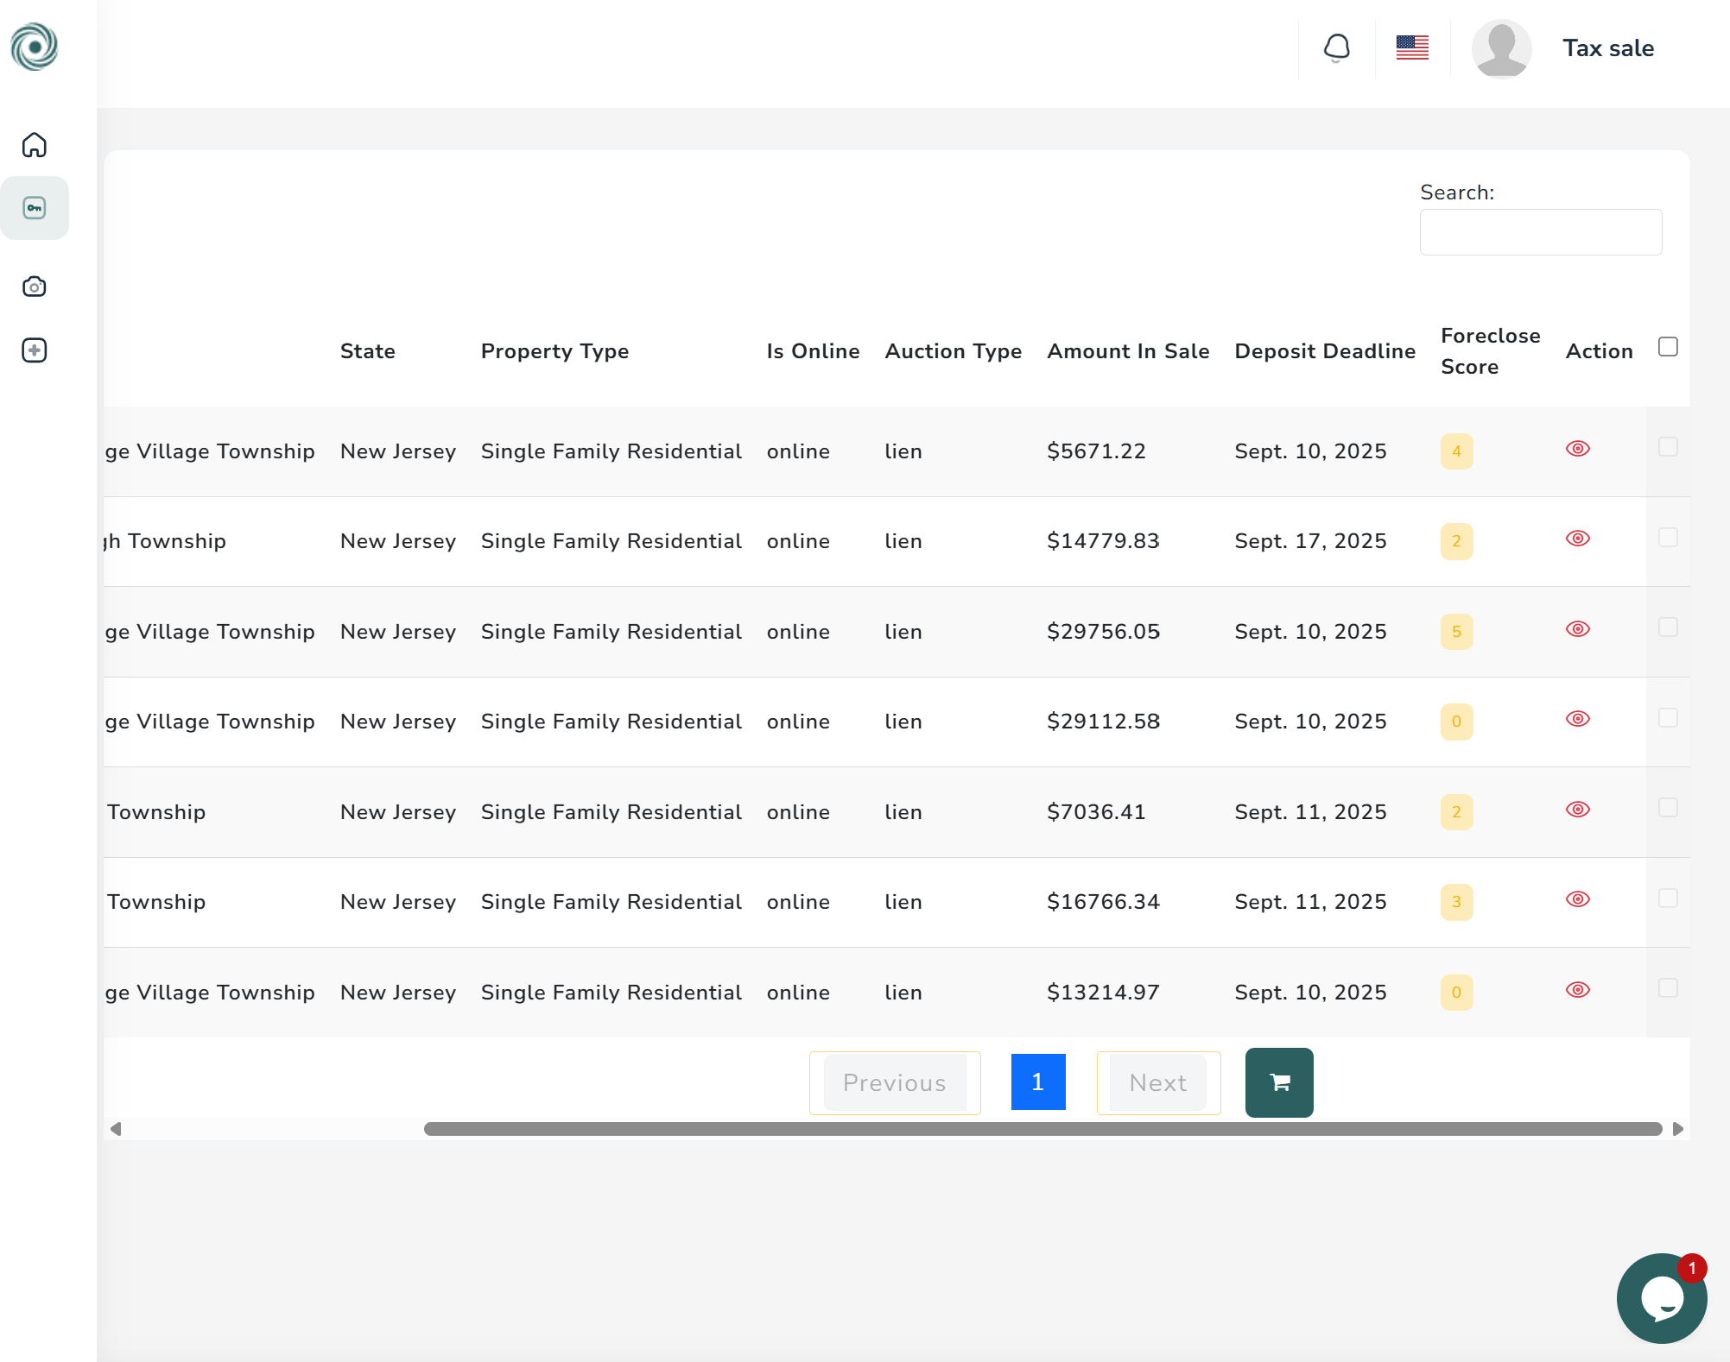Open the home icon in sidebar
The width and height of the screenshot is (1730, 1362).
click(35, 145)
